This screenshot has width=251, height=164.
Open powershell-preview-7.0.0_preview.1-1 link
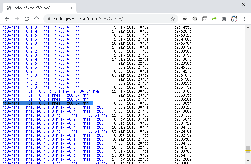[x=56, y=139]
